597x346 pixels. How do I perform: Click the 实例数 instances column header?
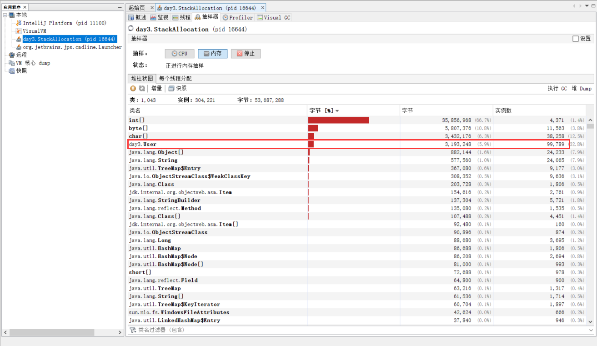[x=540, y=110]
